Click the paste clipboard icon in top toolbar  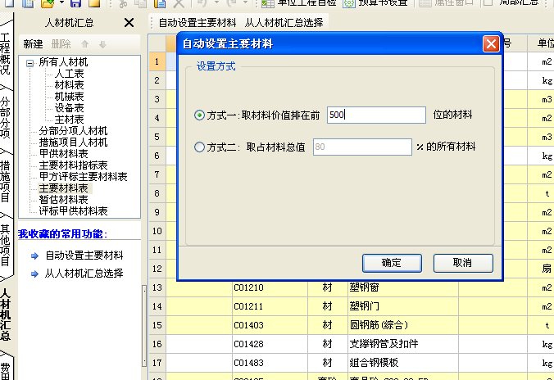[x=160, y=3]
